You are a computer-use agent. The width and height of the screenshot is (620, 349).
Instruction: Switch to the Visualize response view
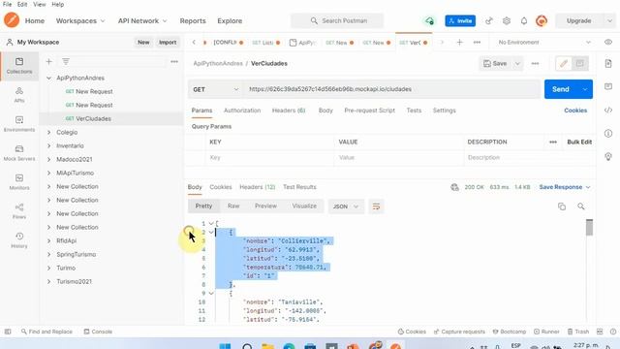(x=304, y=206)
